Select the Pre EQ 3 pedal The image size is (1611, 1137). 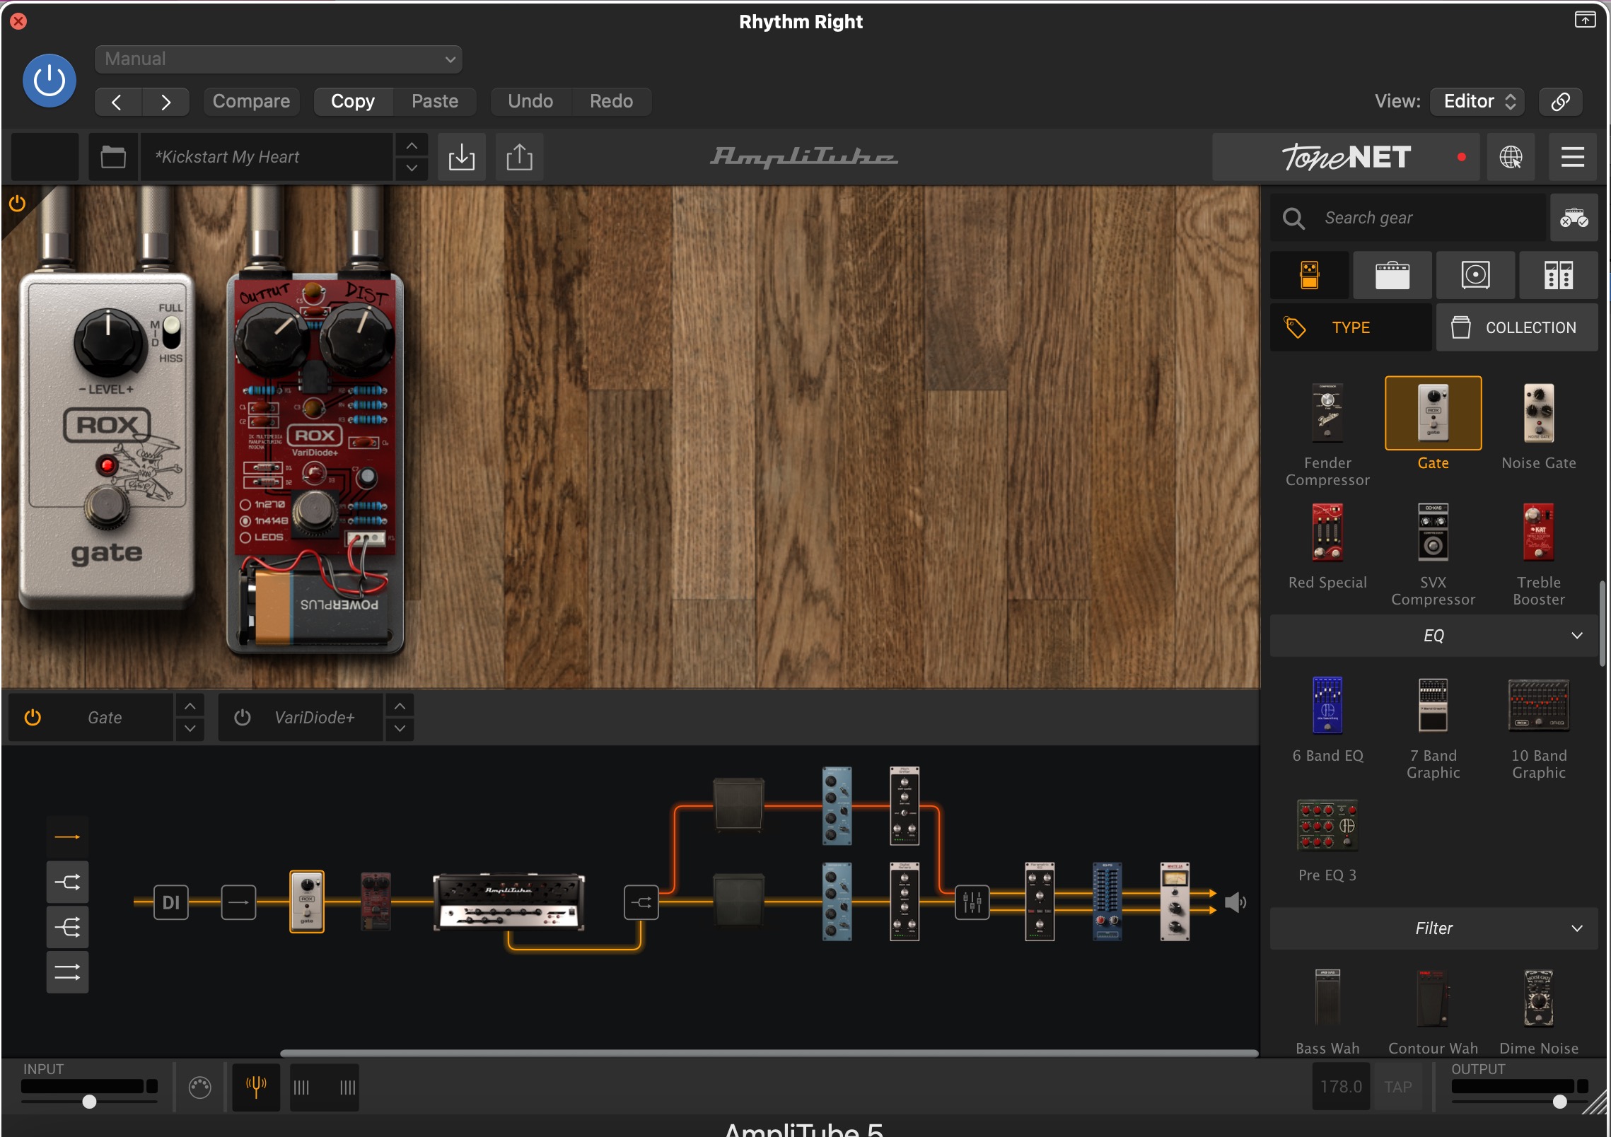(x=1327, y=824)
